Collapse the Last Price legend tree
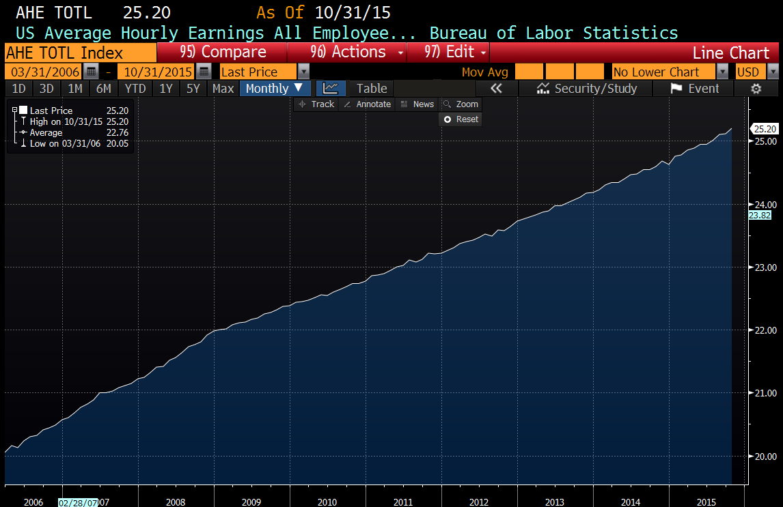Viewport: 783px width, 507px height. pyautogui.click(x=14, y=110)
